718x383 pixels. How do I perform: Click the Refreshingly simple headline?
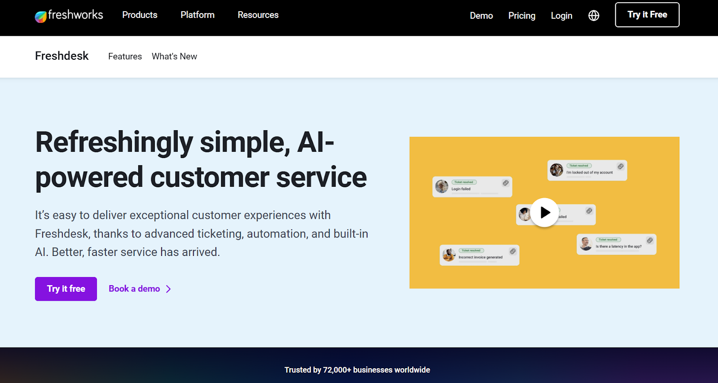click(x=201, y=160)
